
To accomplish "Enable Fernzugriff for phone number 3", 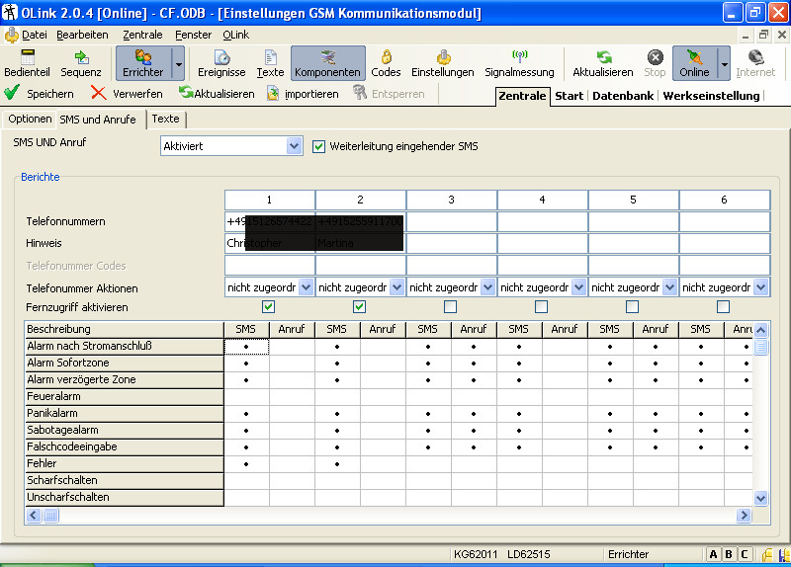I will 451,307.
